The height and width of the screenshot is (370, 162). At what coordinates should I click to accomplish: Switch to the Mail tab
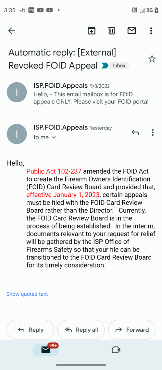[45, 350]
